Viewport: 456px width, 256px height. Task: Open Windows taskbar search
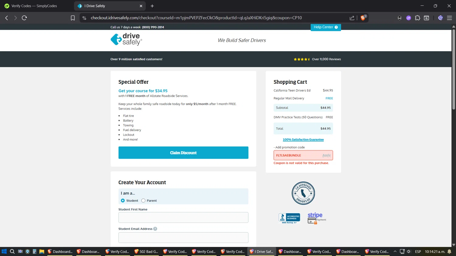point(12,251)
